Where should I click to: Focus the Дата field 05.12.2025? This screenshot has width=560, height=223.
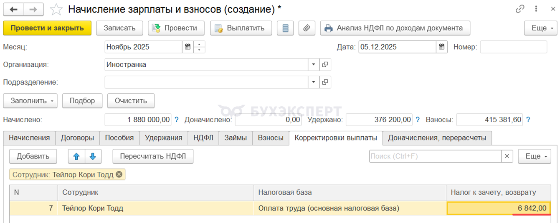397,47
